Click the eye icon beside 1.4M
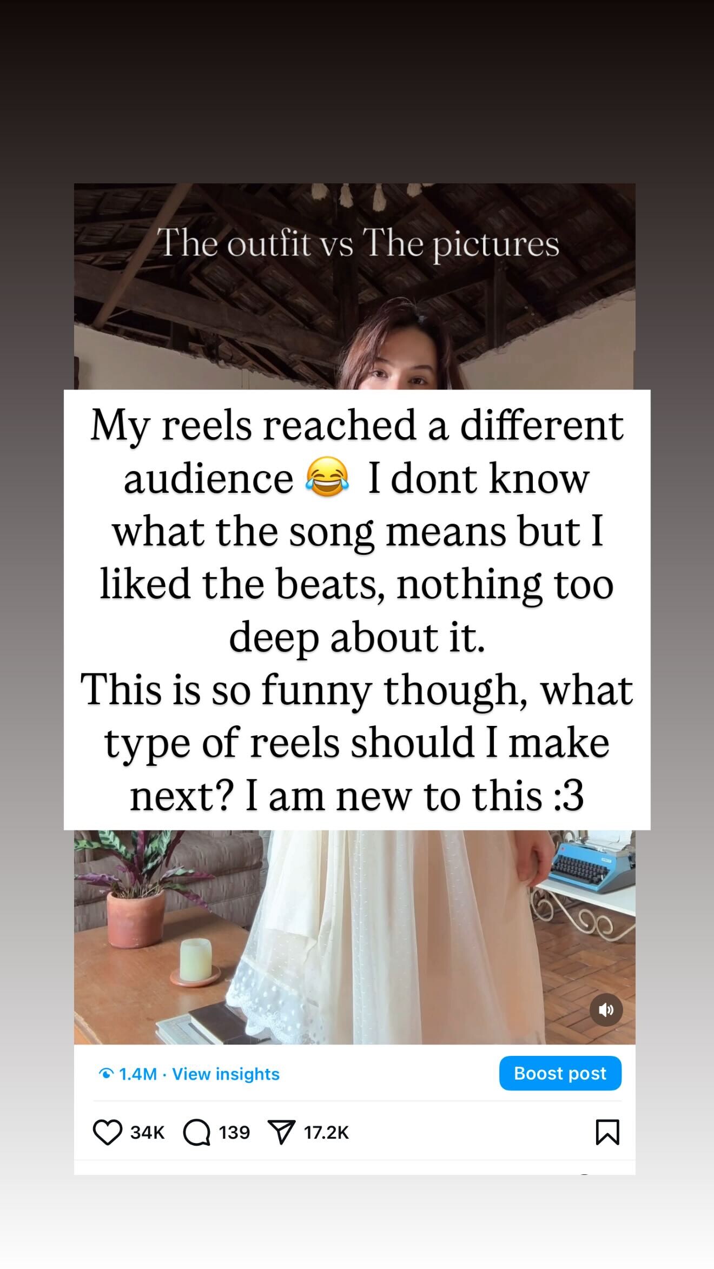 click(x=107, y=1074)
